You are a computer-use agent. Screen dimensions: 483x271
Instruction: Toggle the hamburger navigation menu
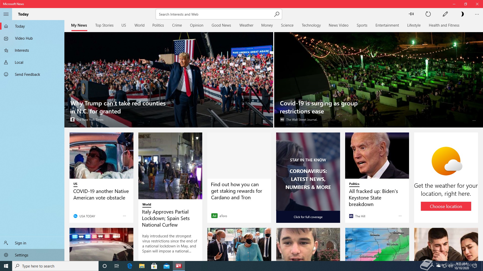6,14
